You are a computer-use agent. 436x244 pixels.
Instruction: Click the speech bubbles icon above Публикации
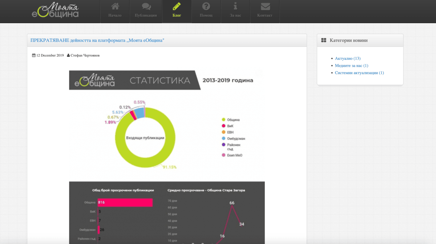coord(146,6)
